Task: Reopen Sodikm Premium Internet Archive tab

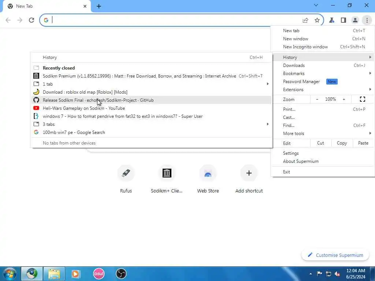Action: point(151,76)
